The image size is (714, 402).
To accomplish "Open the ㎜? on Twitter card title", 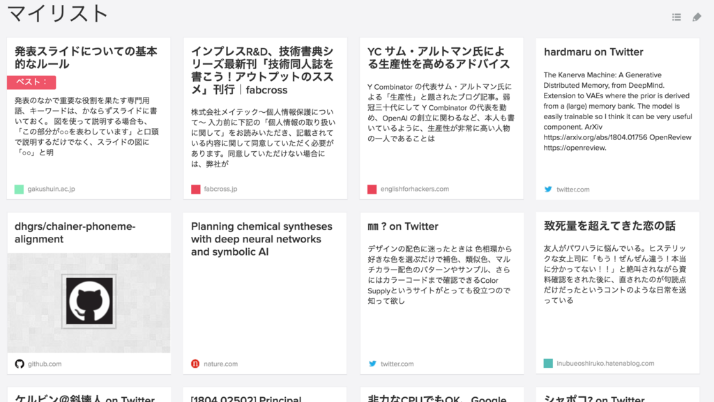I will point(403,226).
